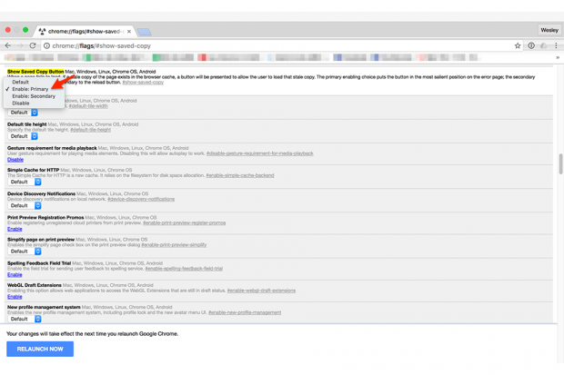
Task: Click the browser forward arrow
Action: [20, 45]
